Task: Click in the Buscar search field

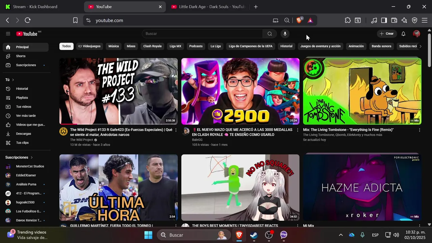Action: [202, 34]
